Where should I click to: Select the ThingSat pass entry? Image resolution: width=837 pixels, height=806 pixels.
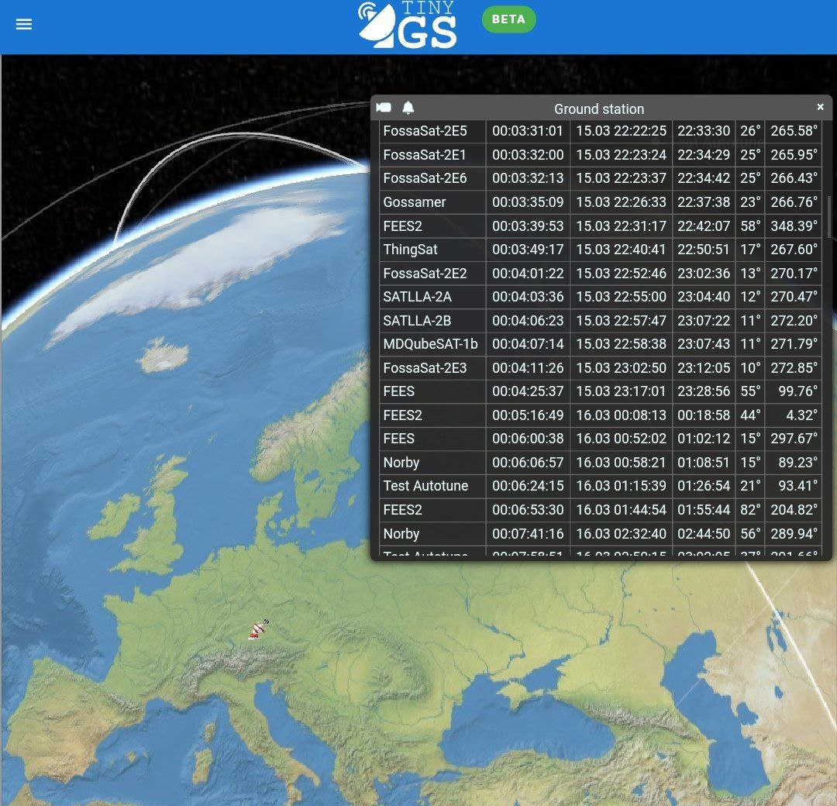[411, 250]
